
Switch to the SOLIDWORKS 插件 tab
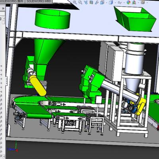tap(12, 1)
